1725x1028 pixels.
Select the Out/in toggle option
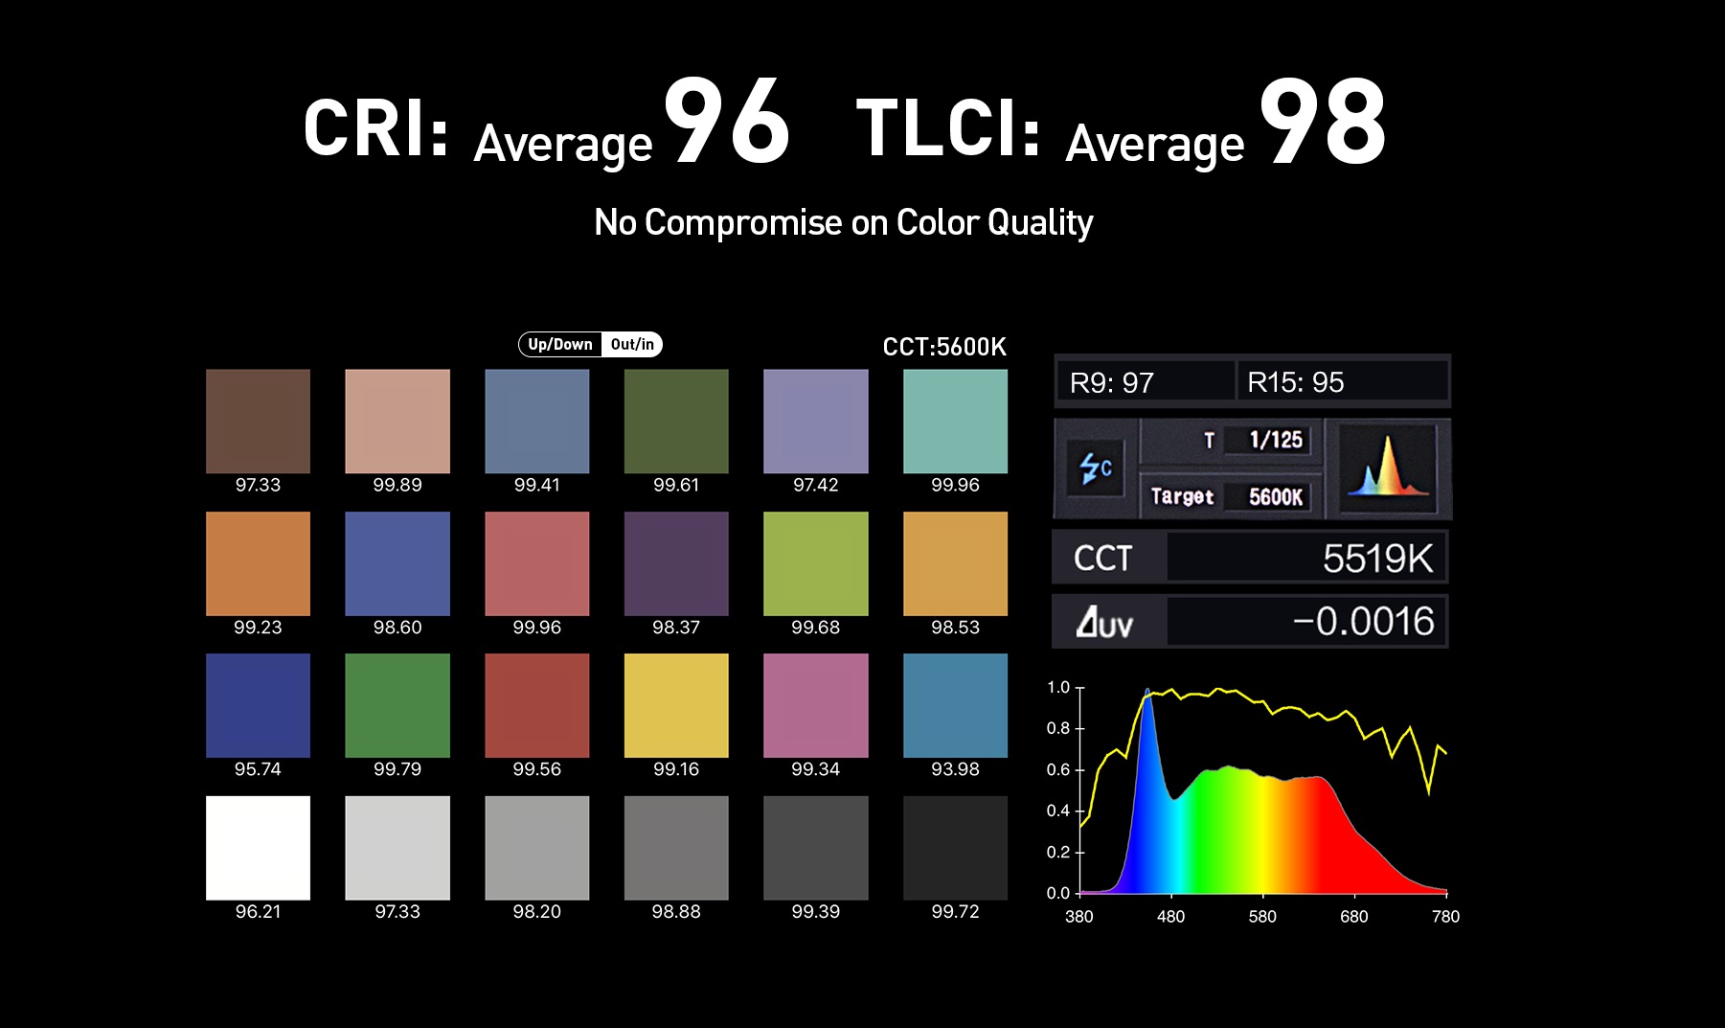[632, 344]
